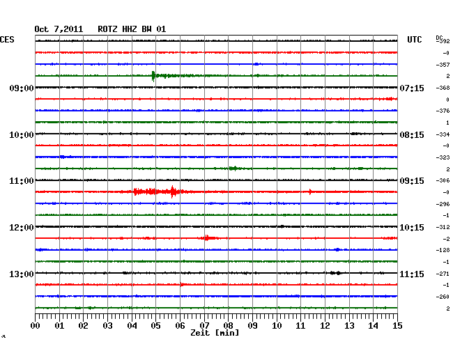Click the DC offset value '-334'
Viewport: 453px width, 344px height.
(443, 134)
